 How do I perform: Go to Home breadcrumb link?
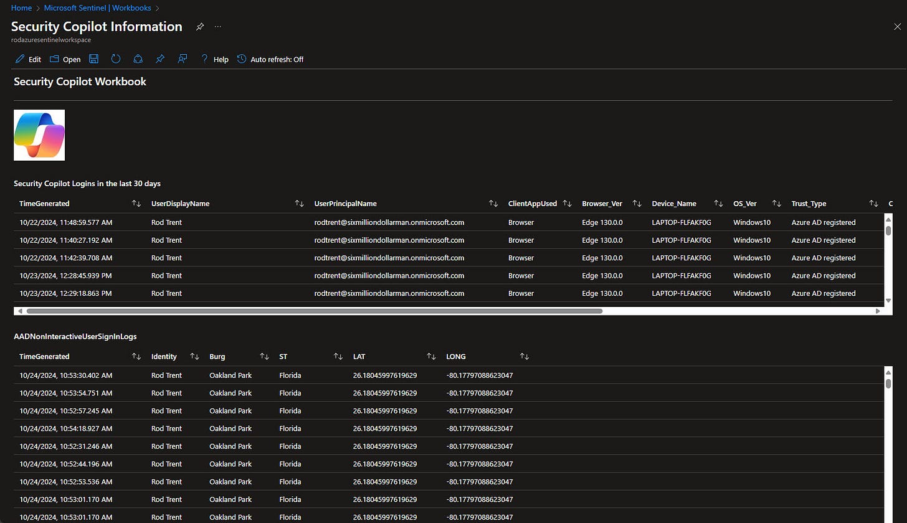[21, 8]
